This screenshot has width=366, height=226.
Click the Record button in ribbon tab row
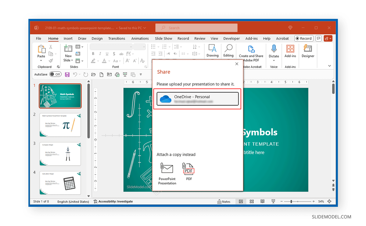point(303,38)
